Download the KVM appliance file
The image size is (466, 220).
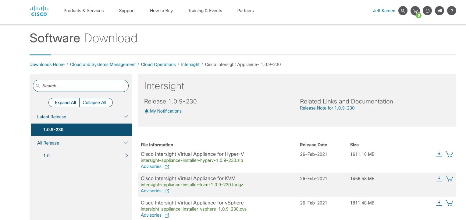pyautogui.click(x=439, y=179)
